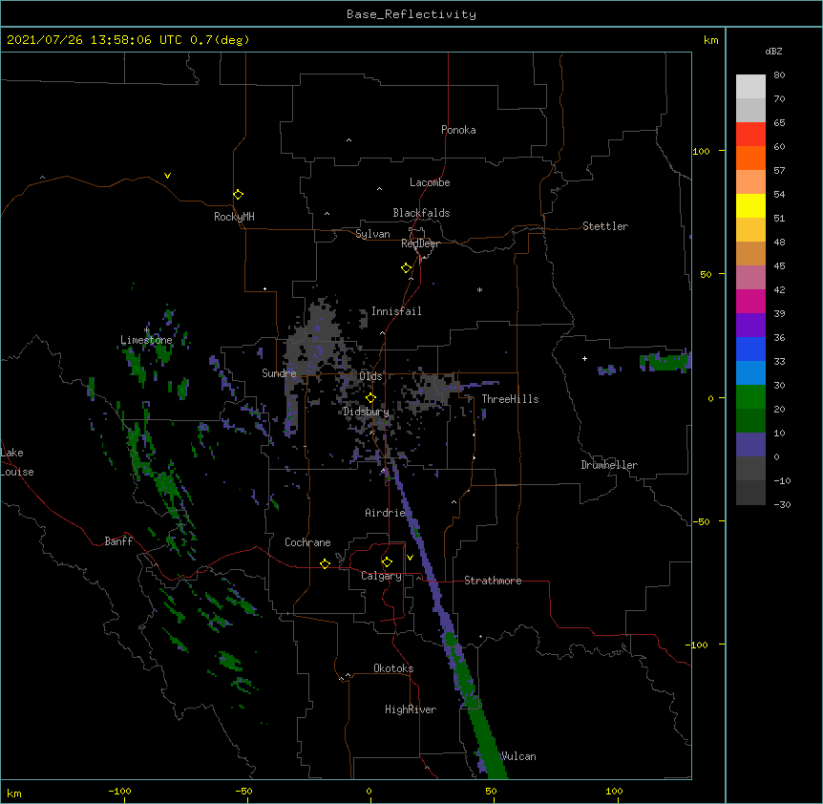The image size is (823, 804).
Task: Click the Ponoka city label
Action: [458, 130]
